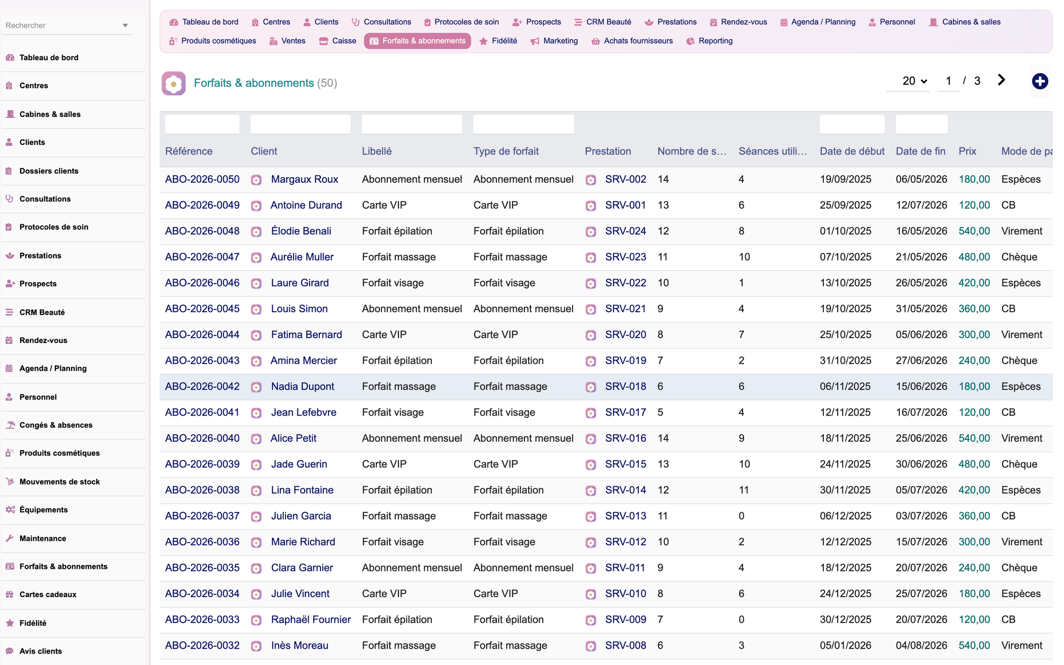Image resolution: width=1064 pixels, height=665 pixels.
Task: Select the active Forfaits & abonnements tab
Action: click(418, 41)
